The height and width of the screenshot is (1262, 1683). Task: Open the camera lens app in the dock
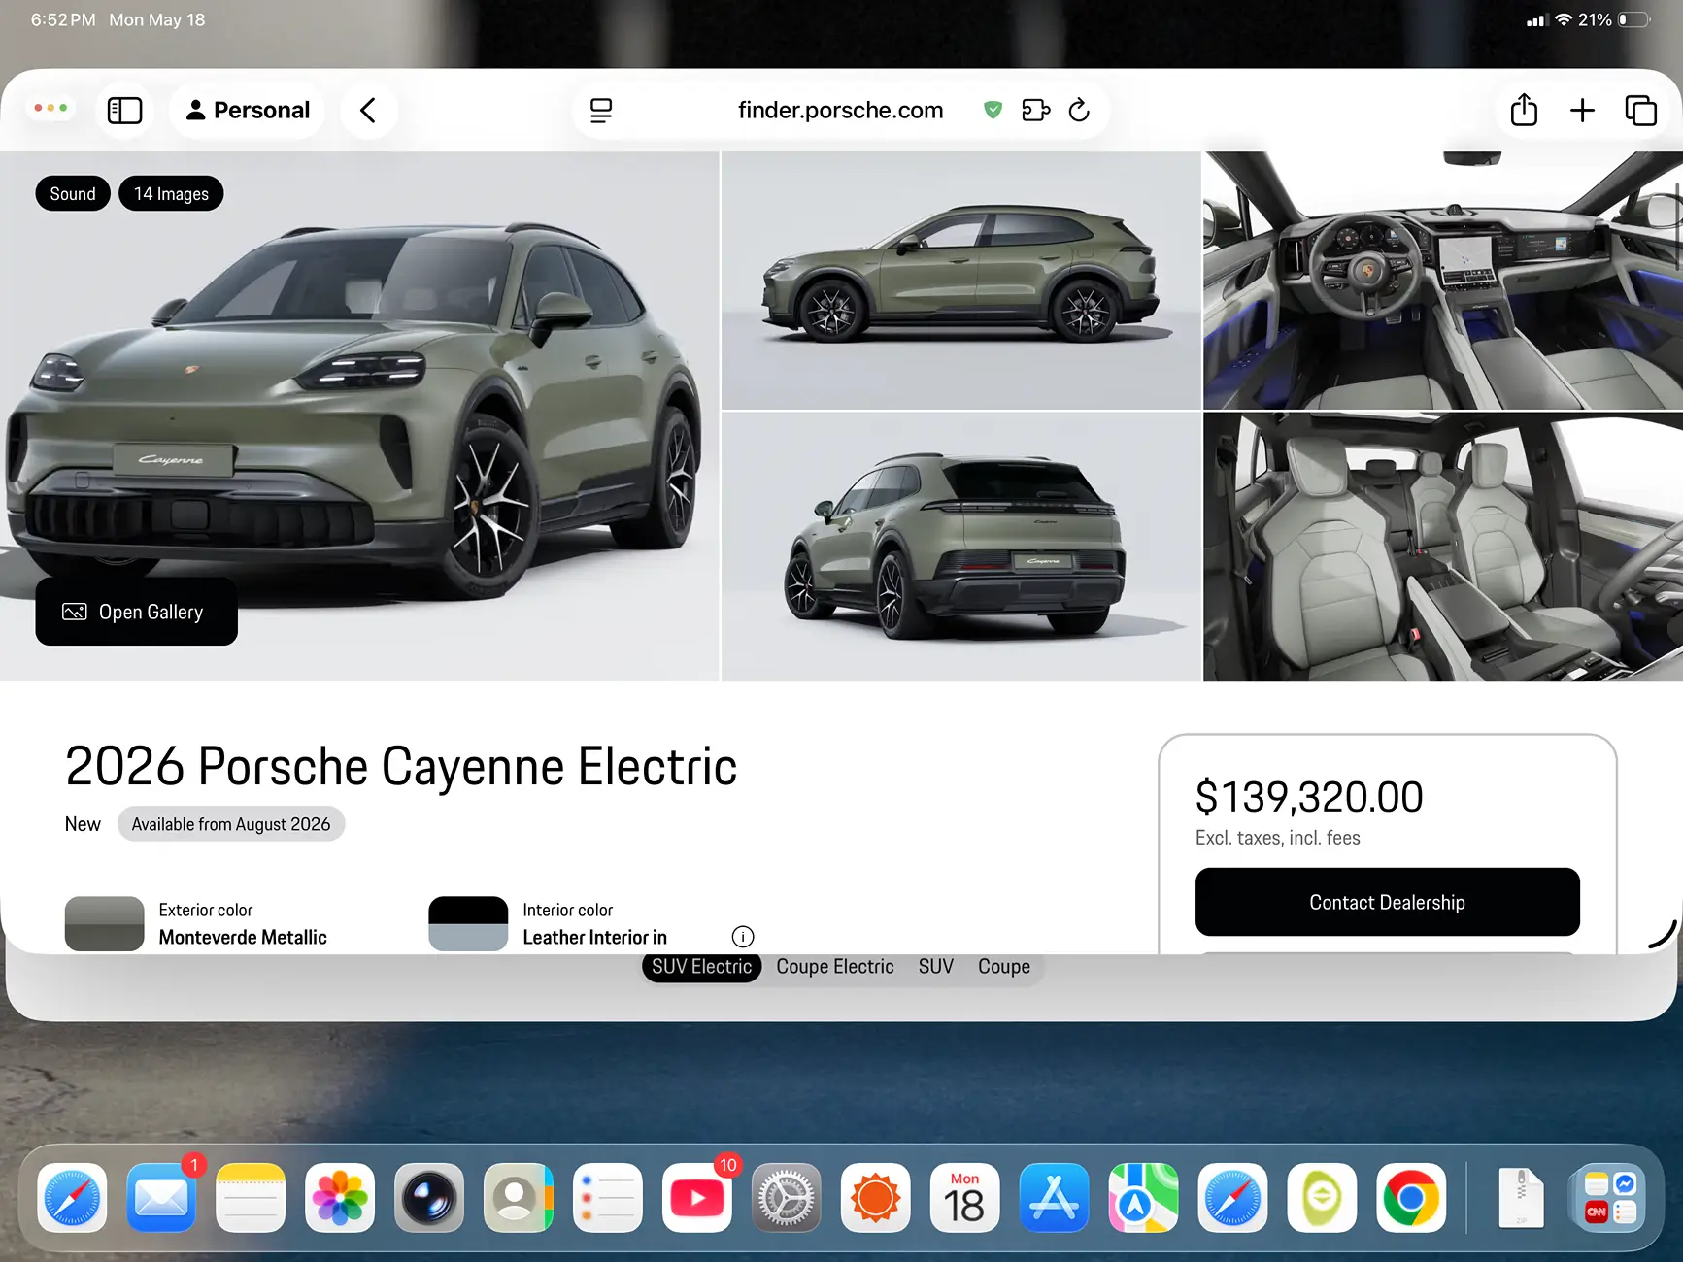pos(429,1198)
